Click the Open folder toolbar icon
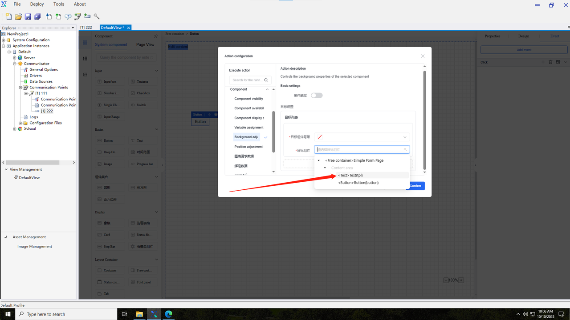570x320 pixels. [x=18, y=16]
